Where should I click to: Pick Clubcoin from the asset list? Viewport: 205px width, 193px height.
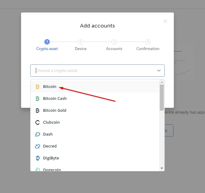pyautogui.click(x=95, y=122)
